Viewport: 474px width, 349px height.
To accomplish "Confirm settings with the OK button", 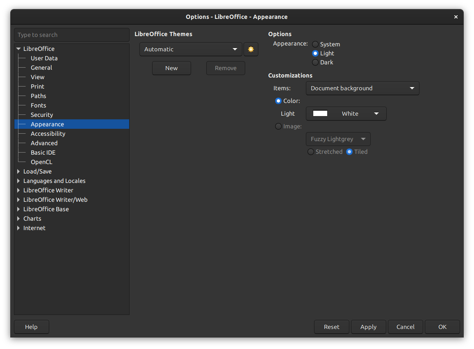I will 442,327.
